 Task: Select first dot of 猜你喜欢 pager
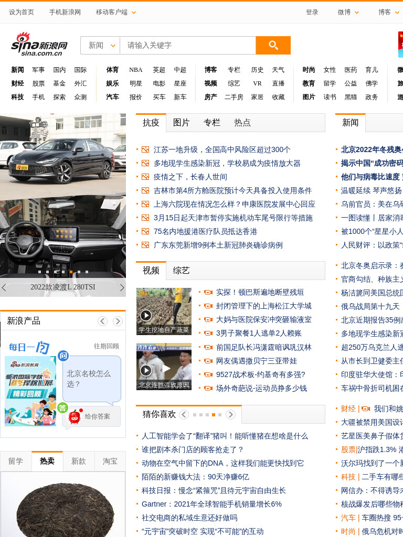pos(195,415)
